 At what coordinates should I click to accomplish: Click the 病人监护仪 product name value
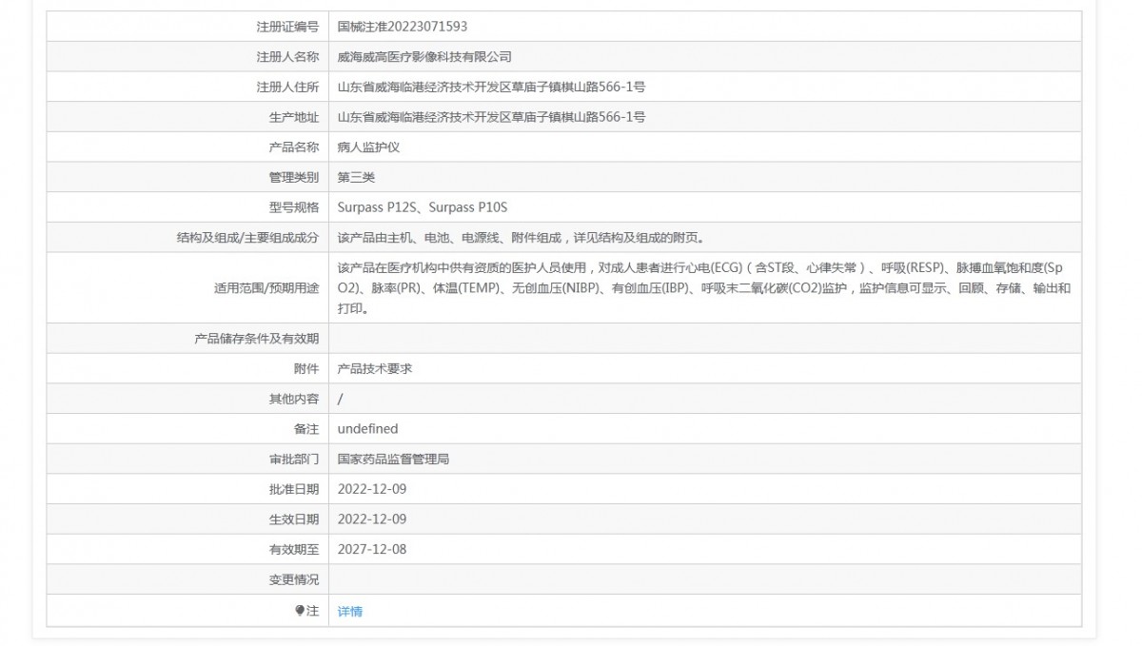click(x=368, y=147)
